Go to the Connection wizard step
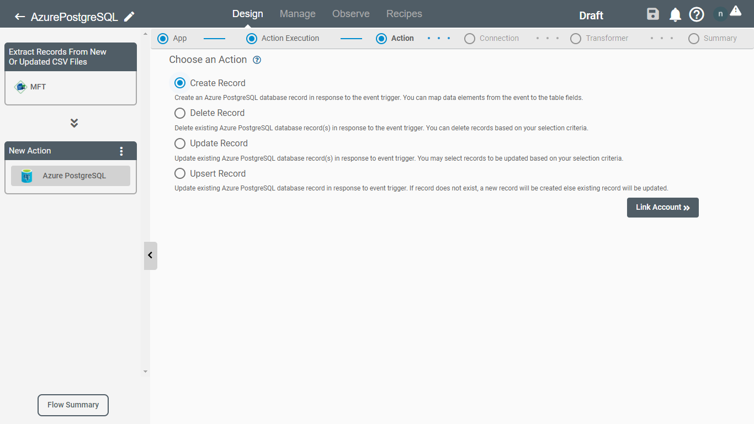The height and width of the screenshot is (424, 754). pos(491,39)
